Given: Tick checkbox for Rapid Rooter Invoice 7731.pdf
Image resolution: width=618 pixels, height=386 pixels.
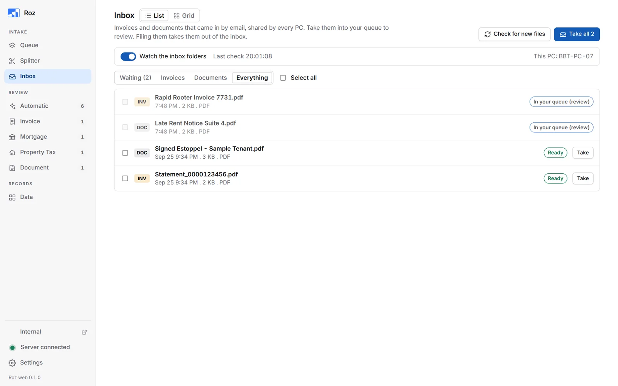Looking at the screenshot, I should 125,102.
